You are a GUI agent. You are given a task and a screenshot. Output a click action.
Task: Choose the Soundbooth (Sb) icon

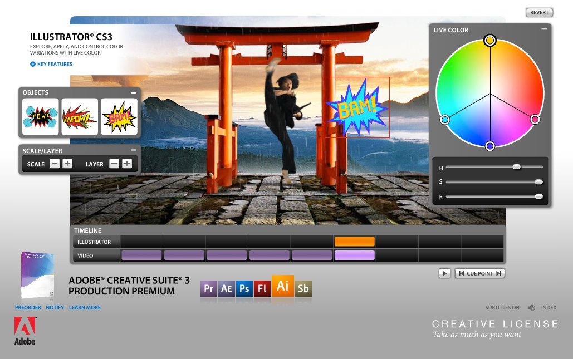pos(303,288)
